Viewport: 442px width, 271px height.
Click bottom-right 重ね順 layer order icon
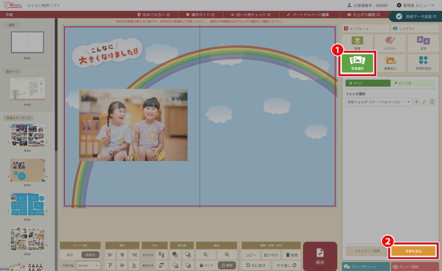coord(188,265)
